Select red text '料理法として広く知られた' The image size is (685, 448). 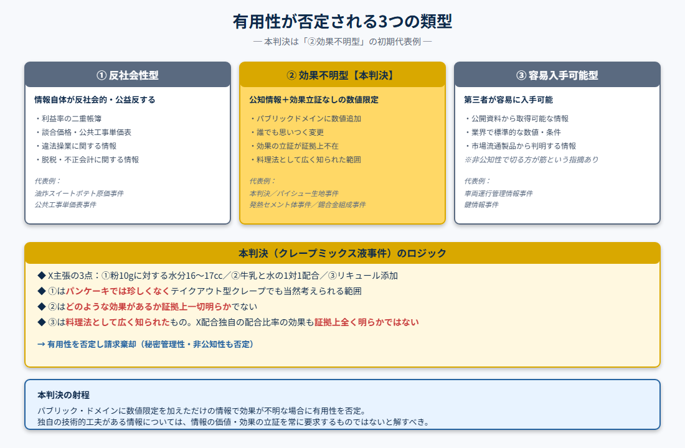tap(118, 322)
